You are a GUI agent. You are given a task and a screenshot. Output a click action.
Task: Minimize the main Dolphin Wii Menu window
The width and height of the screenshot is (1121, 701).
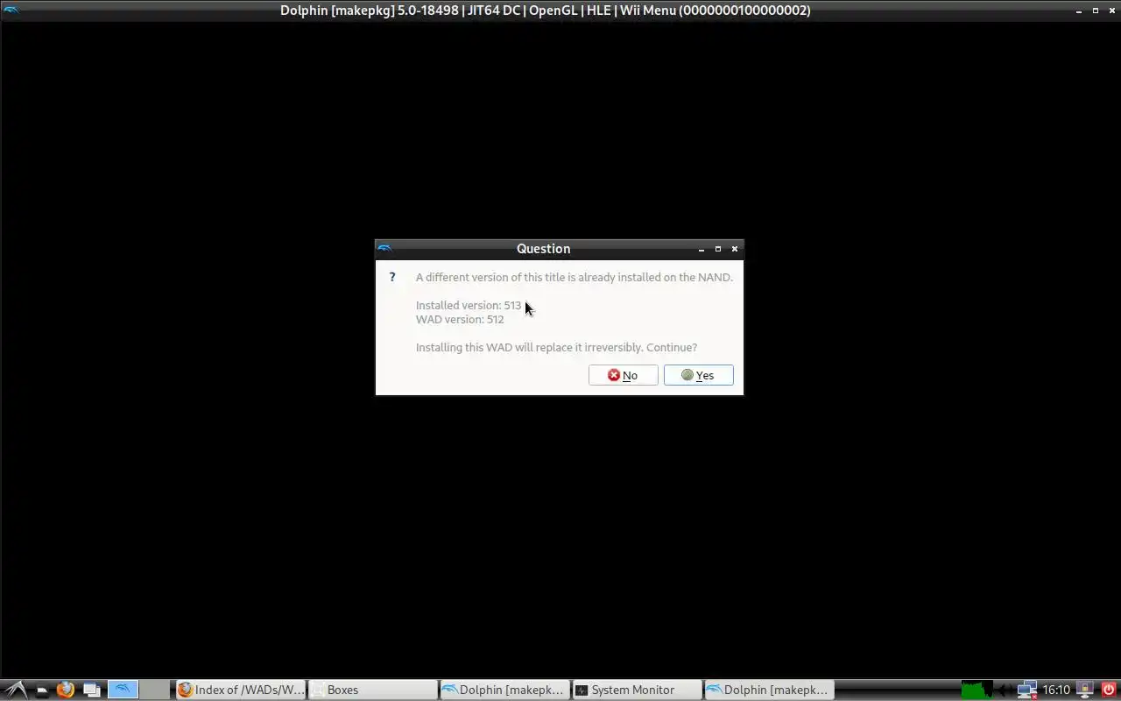[x=1079, y=11]
